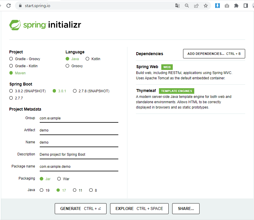Click the zoom magnifier icon in address bar
Image resolution: width=254 pixels, height=220 pixels.
pos(187,6)
